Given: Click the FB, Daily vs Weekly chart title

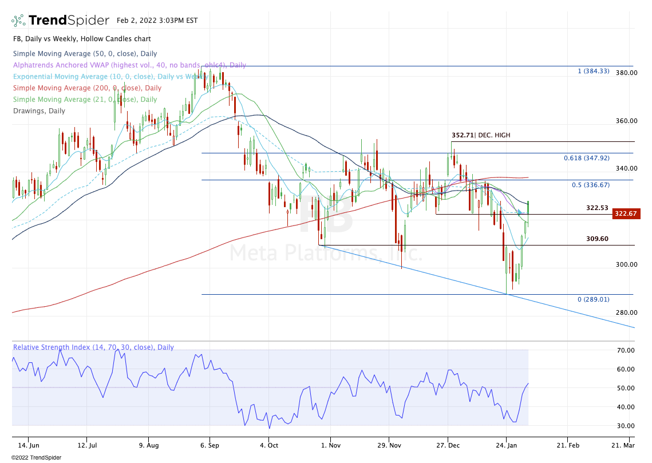Looking at the screenshot, I should (x=82, y=39).
